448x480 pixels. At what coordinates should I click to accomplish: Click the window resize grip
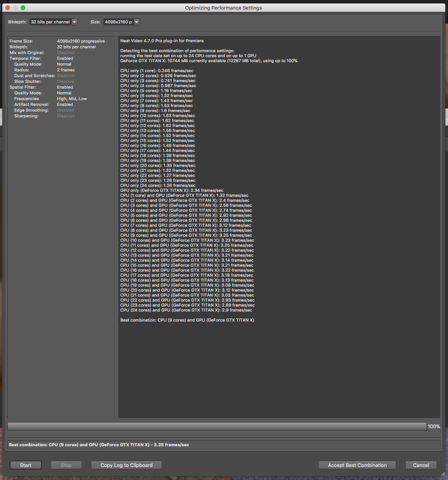443,474
